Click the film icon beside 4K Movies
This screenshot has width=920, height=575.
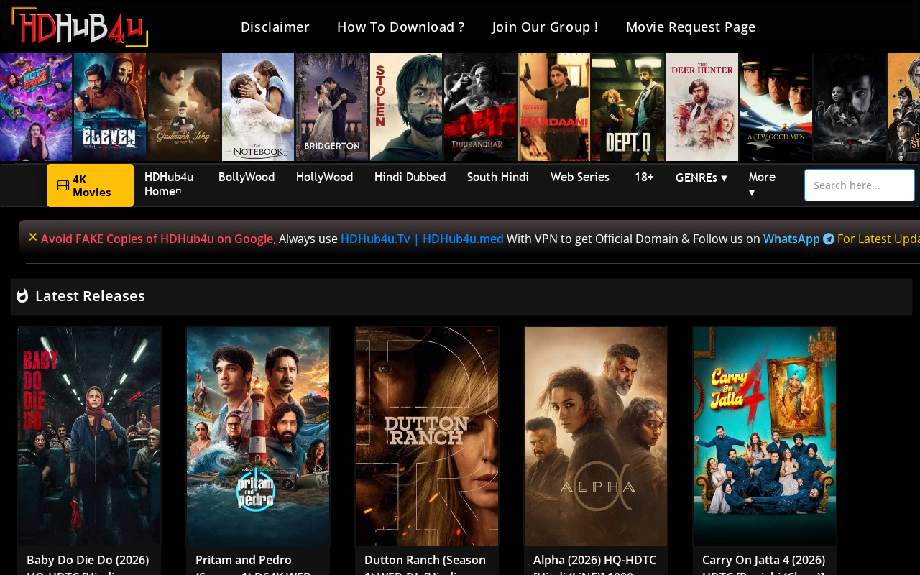pos(63,186)
